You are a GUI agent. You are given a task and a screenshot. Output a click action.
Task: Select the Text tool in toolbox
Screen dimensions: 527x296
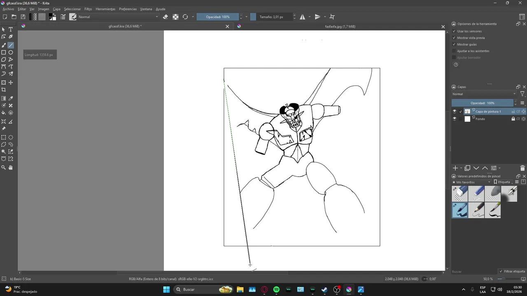(11, 30)
